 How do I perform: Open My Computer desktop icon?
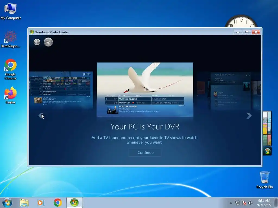pyautogui.click(x=11, y=11)
